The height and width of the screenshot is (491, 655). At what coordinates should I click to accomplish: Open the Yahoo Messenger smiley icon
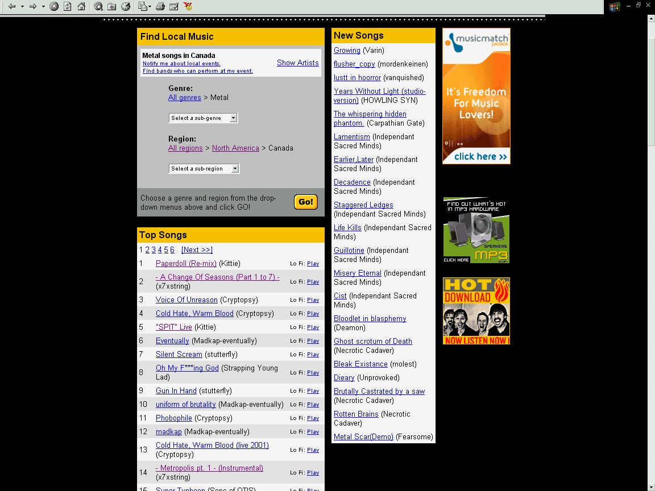click(x=188, y=6)
